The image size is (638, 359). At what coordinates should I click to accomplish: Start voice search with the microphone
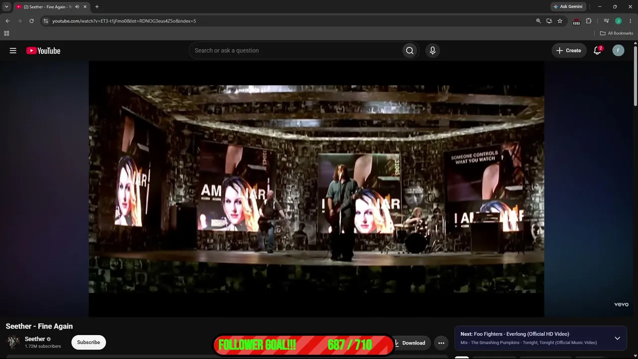[x=433, y=50]
